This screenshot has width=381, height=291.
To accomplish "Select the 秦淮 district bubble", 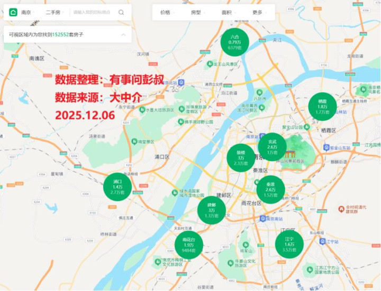I will click(x=270, y=190).
